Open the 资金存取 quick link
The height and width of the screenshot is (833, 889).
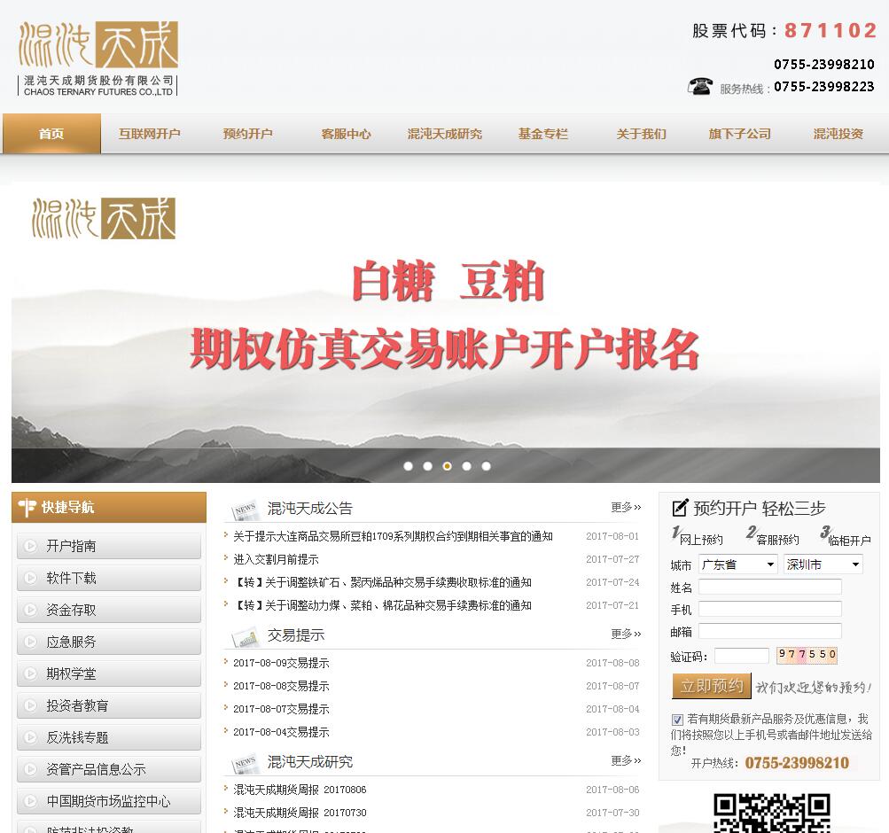109,610
